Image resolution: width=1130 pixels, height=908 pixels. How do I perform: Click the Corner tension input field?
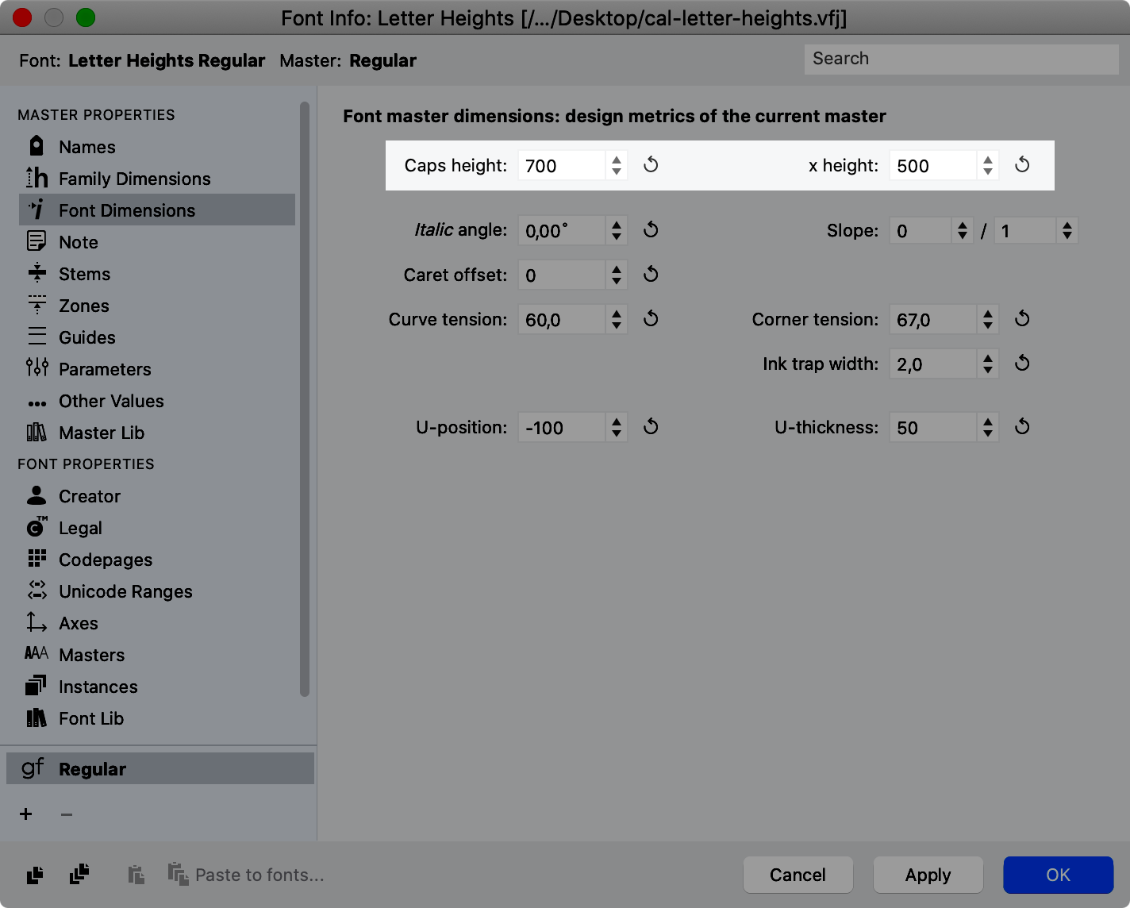point(933,320)
